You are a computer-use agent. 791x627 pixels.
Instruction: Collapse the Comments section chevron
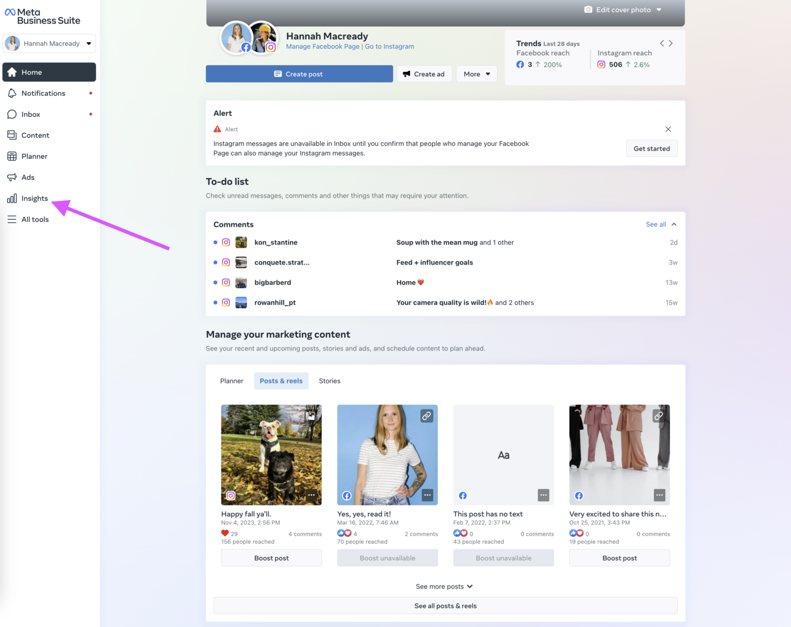click(674, 224)
